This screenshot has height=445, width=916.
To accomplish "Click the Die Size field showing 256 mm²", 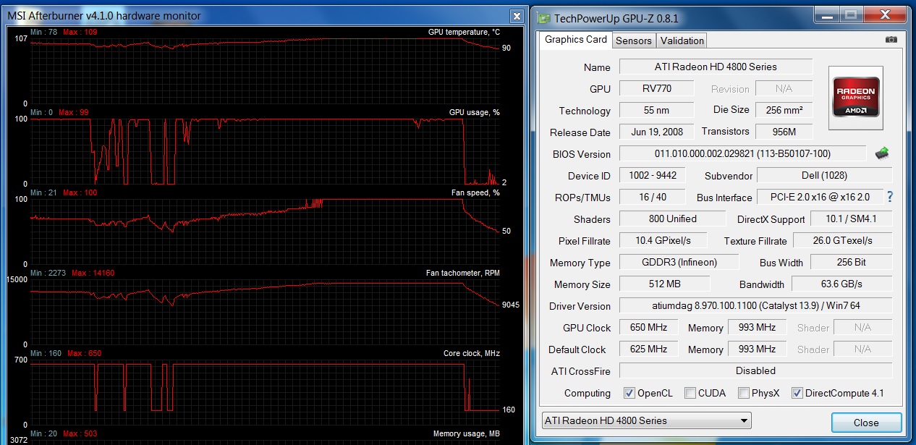I will click(x=784, y=110).
